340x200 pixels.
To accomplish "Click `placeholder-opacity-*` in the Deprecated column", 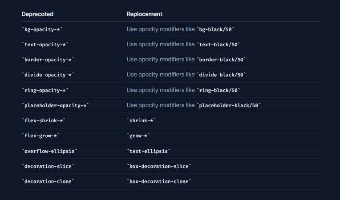I will 56,105.
